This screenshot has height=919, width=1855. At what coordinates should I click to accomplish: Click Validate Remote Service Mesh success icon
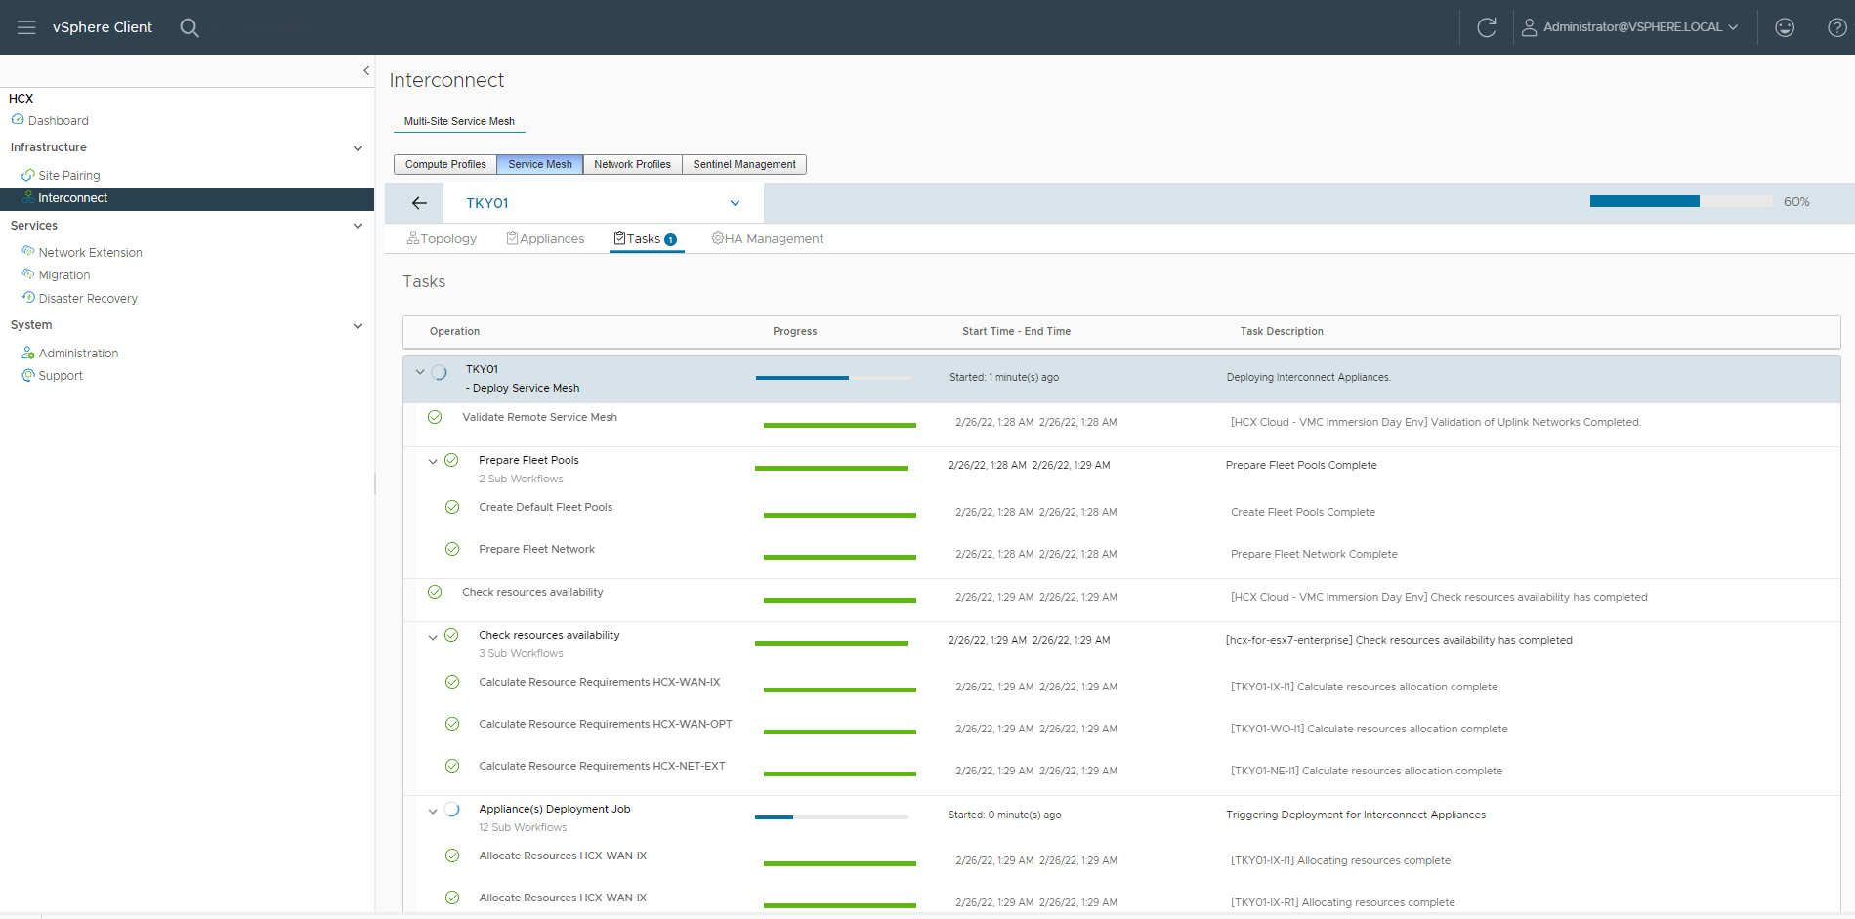435,417
